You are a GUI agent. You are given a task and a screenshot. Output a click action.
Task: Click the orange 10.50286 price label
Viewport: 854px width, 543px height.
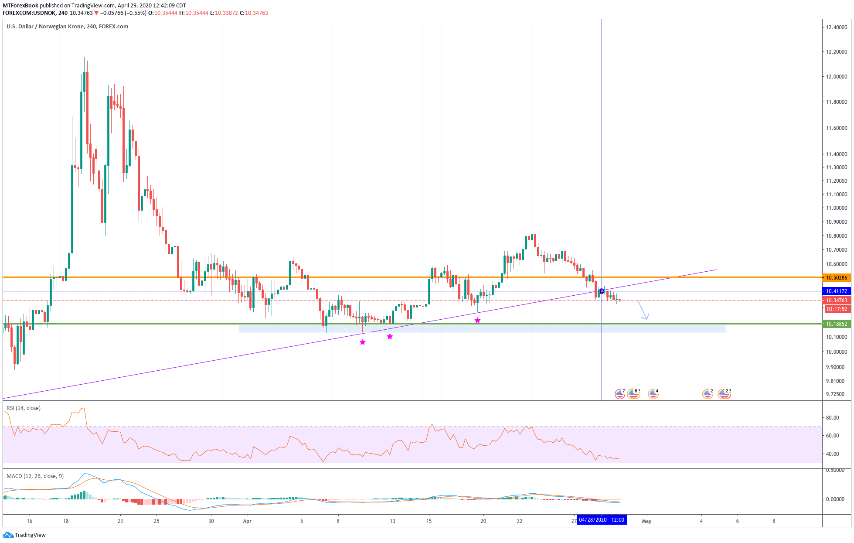coord(836,278)
